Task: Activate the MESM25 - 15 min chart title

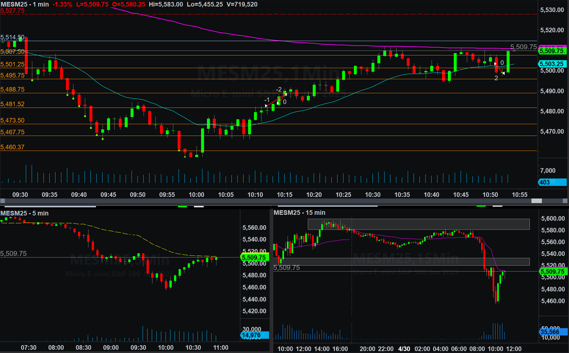Action: (299, 213)
